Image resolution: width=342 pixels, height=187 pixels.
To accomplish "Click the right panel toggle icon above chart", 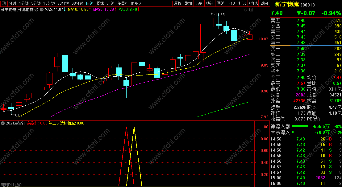I will point(251,10).
